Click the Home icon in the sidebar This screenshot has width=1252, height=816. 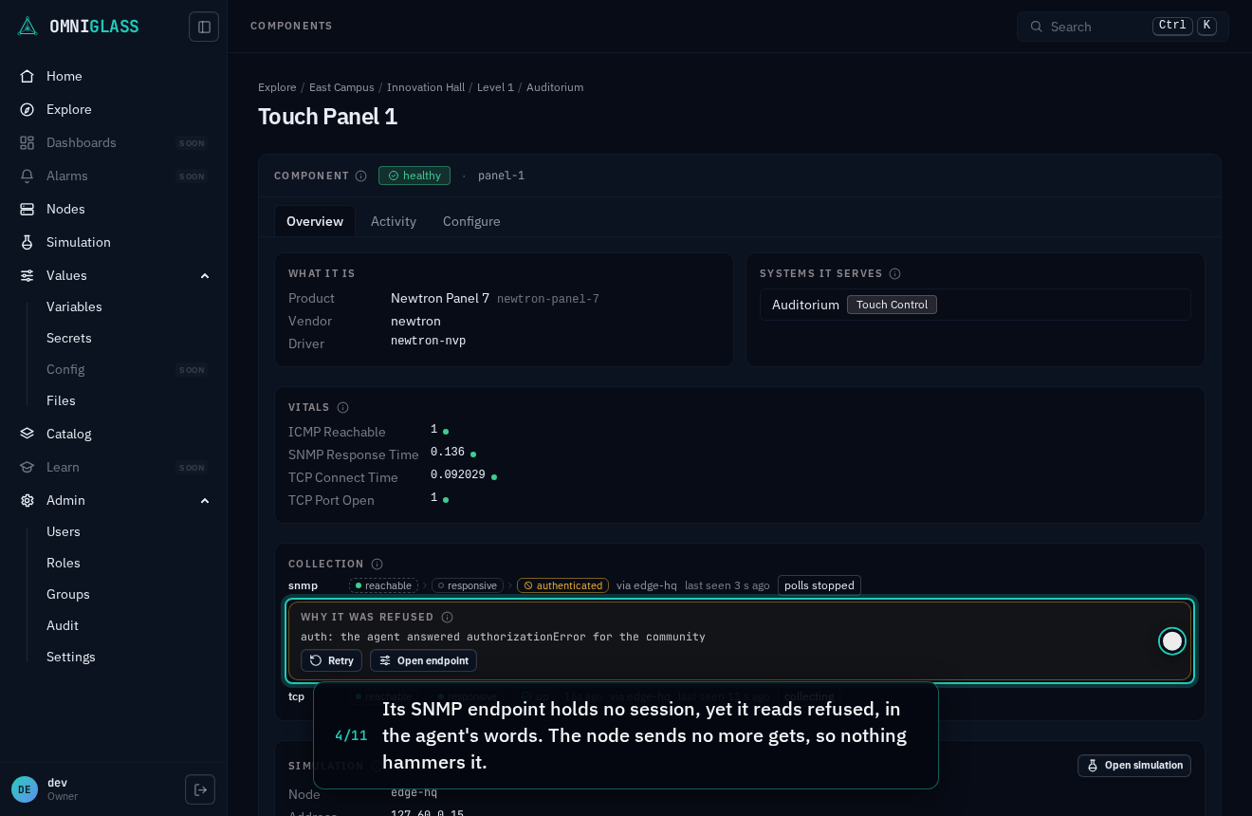tap(28, 76)
